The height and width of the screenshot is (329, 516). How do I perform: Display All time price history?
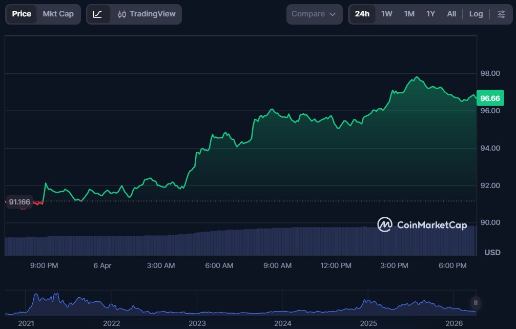(451, 14)
